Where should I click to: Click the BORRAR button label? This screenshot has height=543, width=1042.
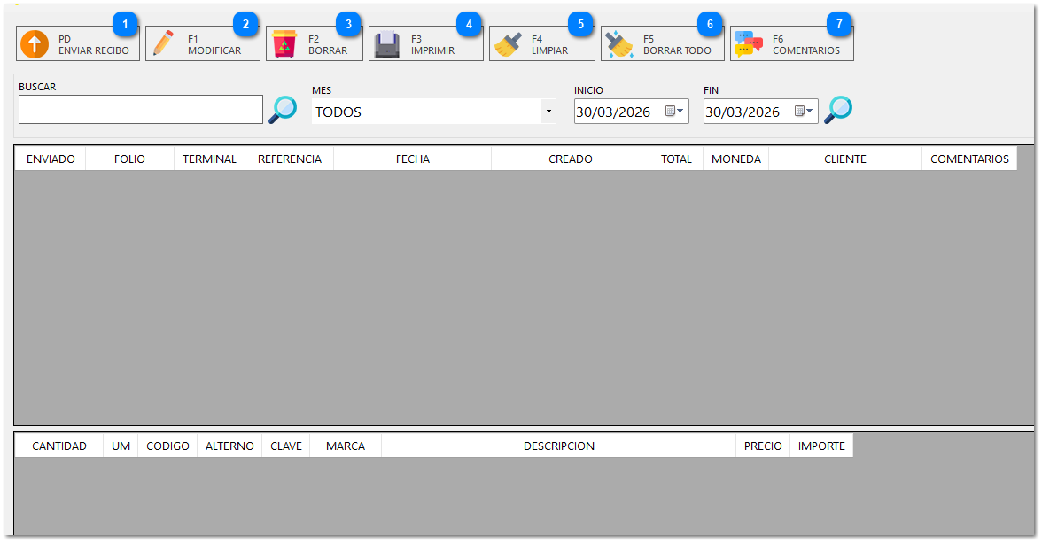(x=328, y=50)
